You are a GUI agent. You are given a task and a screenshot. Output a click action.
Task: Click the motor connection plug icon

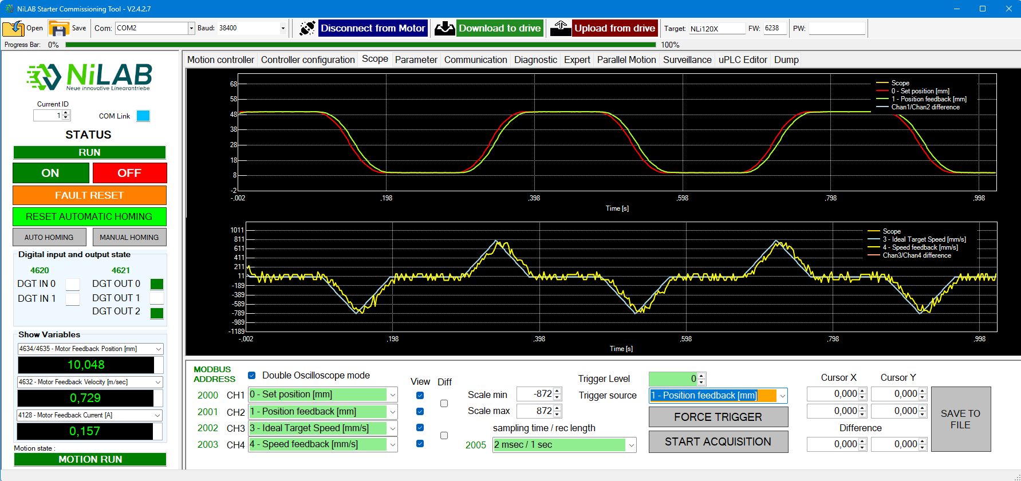[x=307, y=28]
